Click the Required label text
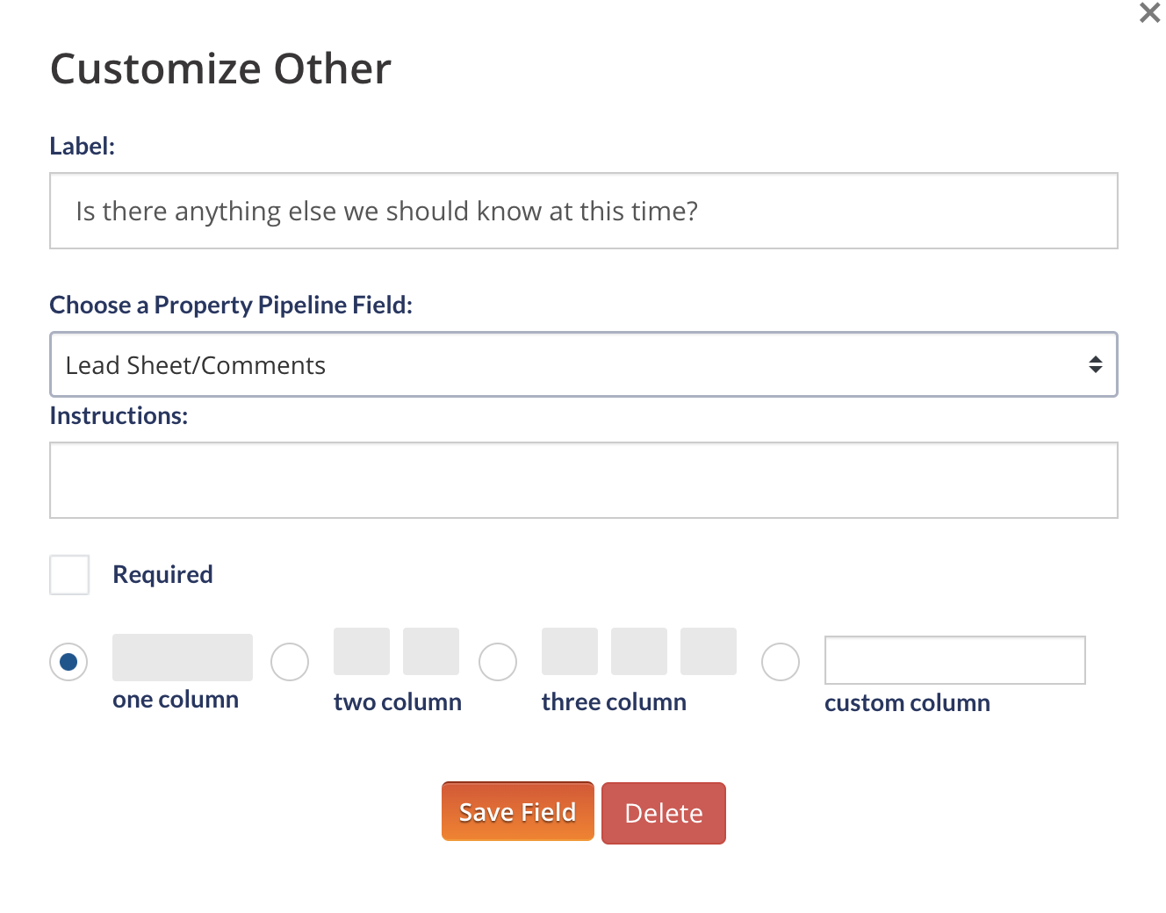 point(162,575)
